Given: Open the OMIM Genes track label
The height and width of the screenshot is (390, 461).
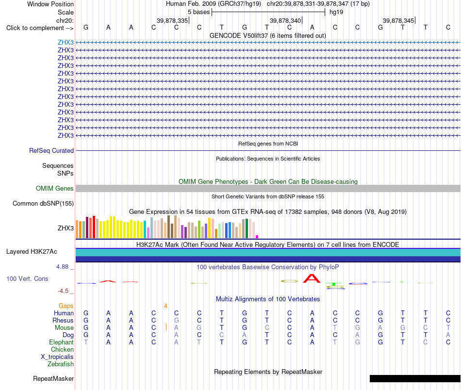Looking at the screenshot, I should 54,188.
